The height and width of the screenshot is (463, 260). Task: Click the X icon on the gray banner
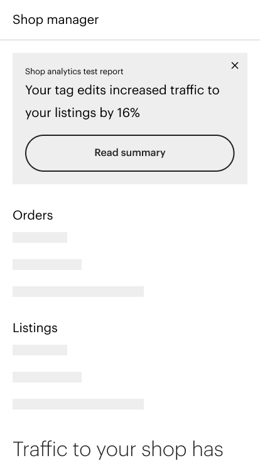[235, 65]
